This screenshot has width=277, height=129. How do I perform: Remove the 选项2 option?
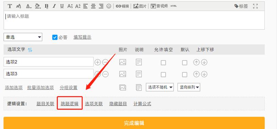[x=106, y=62]
